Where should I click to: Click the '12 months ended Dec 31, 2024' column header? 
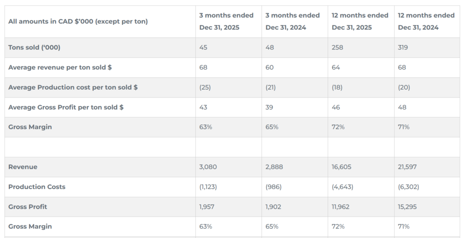426,21
